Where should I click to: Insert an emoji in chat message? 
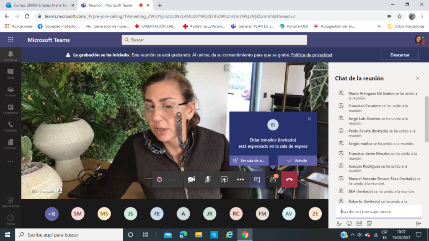pyautogui.click(x=349, y=223)
